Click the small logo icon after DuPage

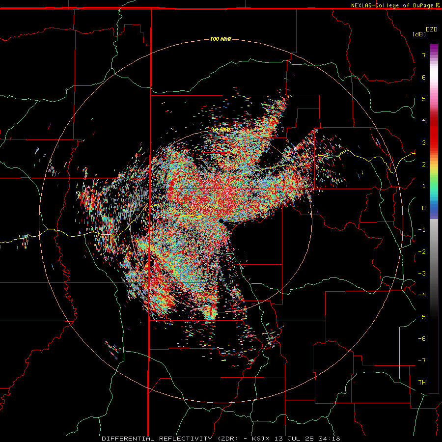click(438, 5)
